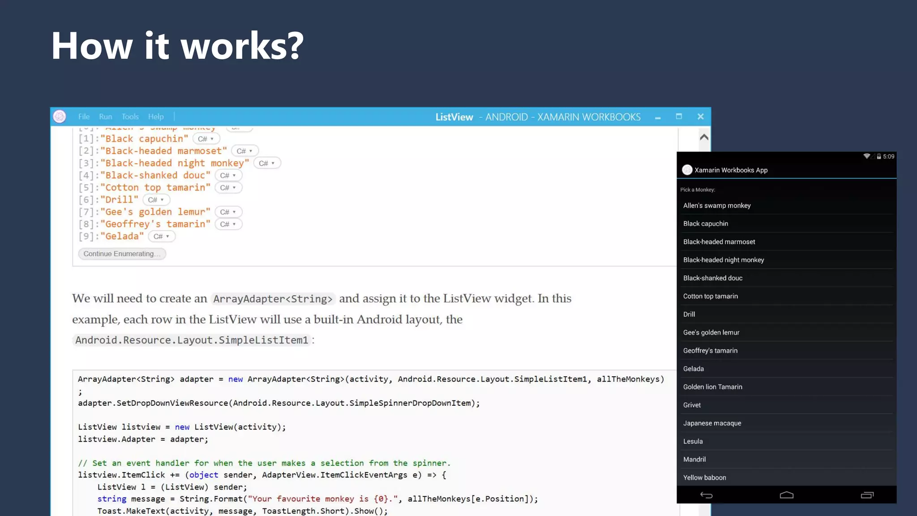Open the C# dropdown beside "Drill"
This screenshot has height=516, width=917.
click(156, 200)
